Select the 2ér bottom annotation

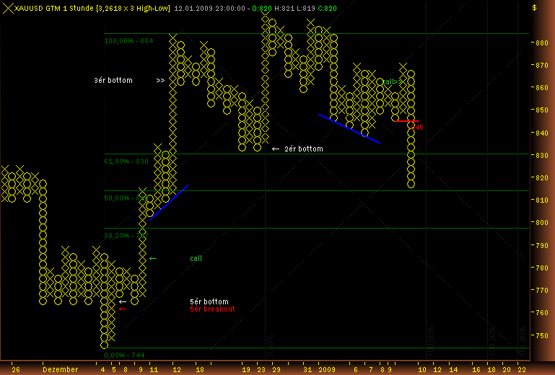304,149
